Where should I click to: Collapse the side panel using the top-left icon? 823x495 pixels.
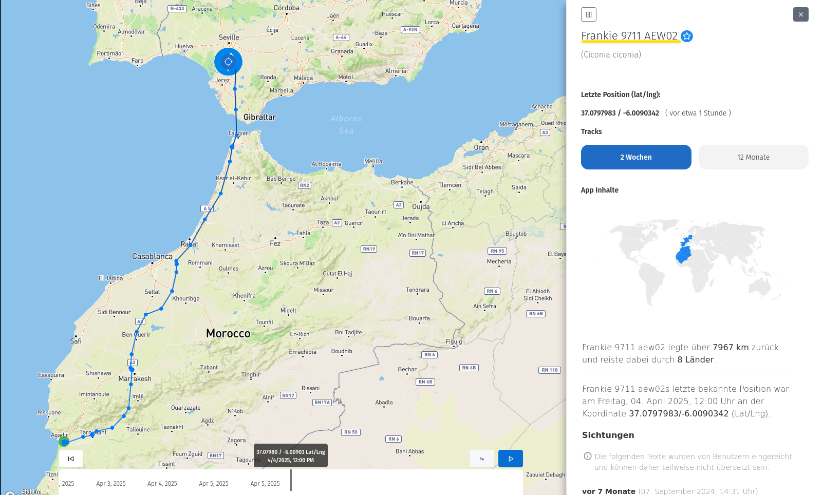click(589, 14)
